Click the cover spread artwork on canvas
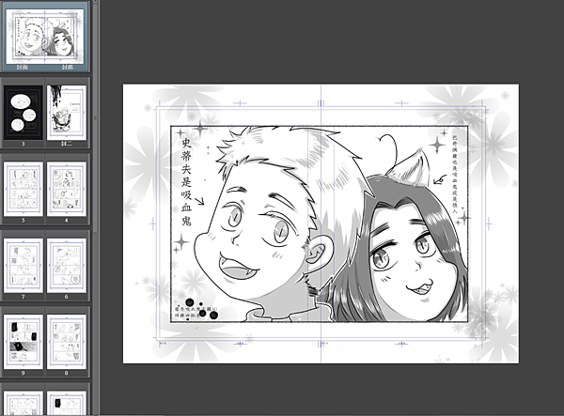The image size is (564, 416). 321,223
